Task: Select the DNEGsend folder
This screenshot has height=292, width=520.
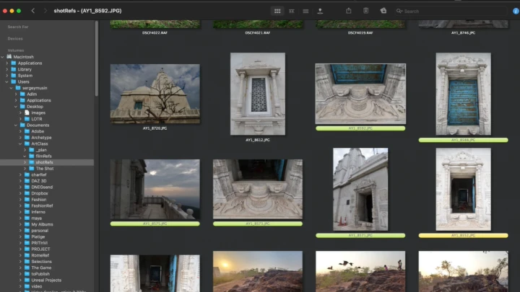Action: tap(42, 187)
